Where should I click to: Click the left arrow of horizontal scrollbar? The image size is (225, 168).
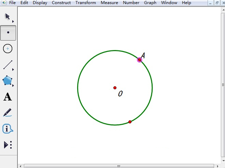[21, 166]
